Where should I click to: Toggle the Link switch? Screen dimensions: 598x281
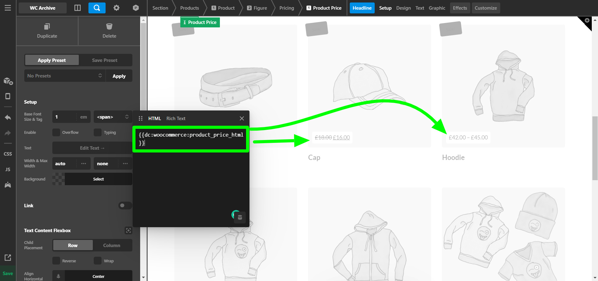(x=125, y=205)
